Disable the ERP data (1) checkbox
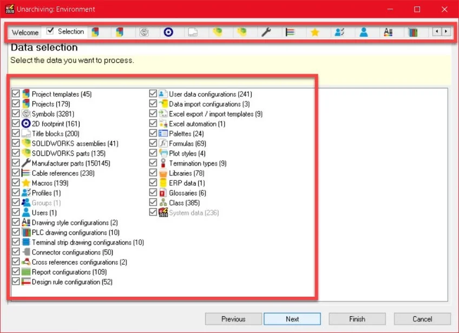The height and width of the screenshot is (333, 459). coord(153,183)
